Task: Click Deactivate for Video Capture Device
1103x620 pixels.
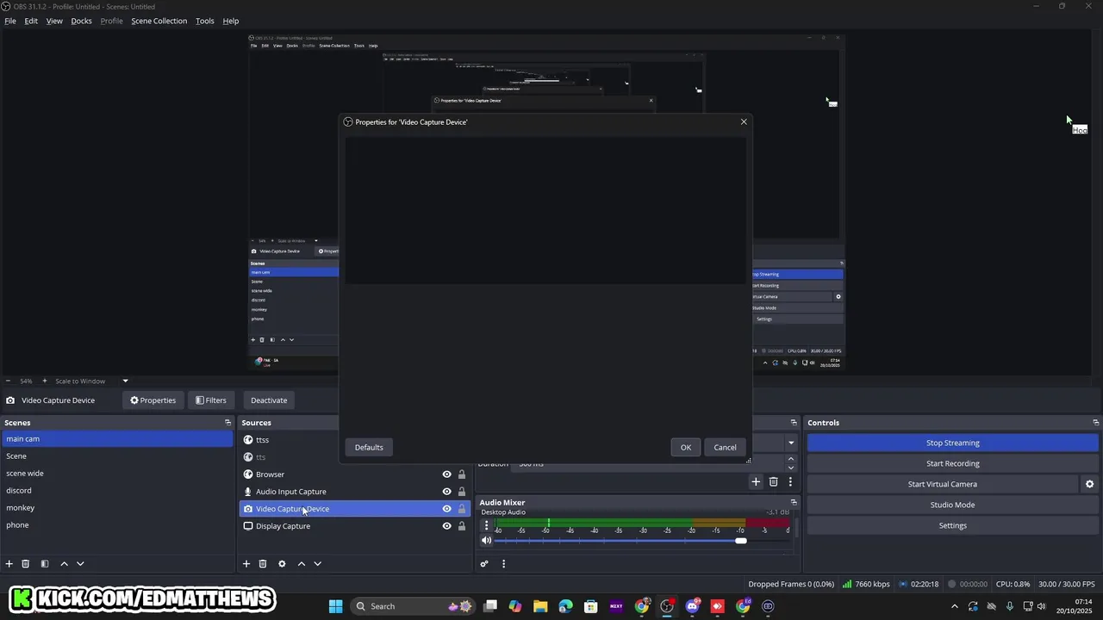Action: [269, 400]
